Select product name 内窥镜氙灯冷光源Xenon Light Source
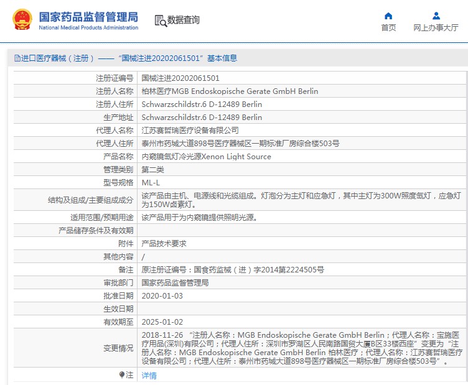 [206, 157]
